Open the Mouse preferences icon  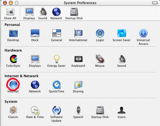(x=100, y=59)
